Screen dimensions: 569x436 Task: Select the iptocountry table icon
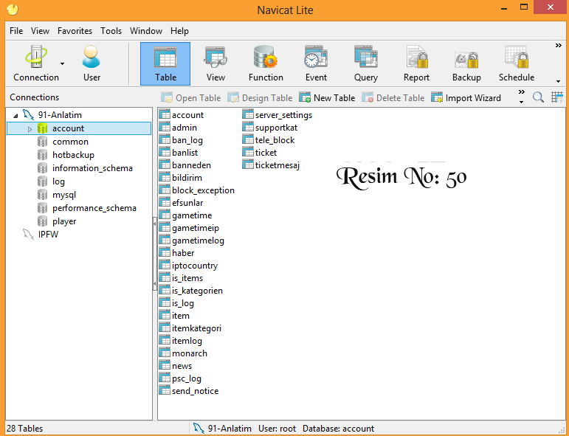click(x=165, y=265)
